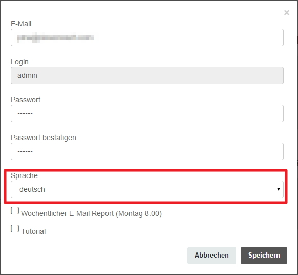
Task: Close the dialog with the X icon
Action: coord(287,13)
